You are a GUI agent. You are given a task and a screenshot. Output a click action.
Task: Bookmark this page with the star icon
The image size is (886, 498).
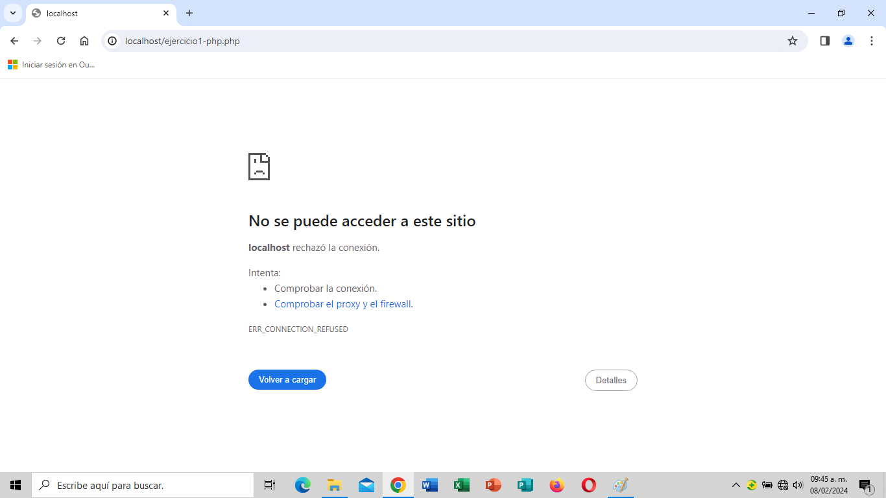point(792,41)
